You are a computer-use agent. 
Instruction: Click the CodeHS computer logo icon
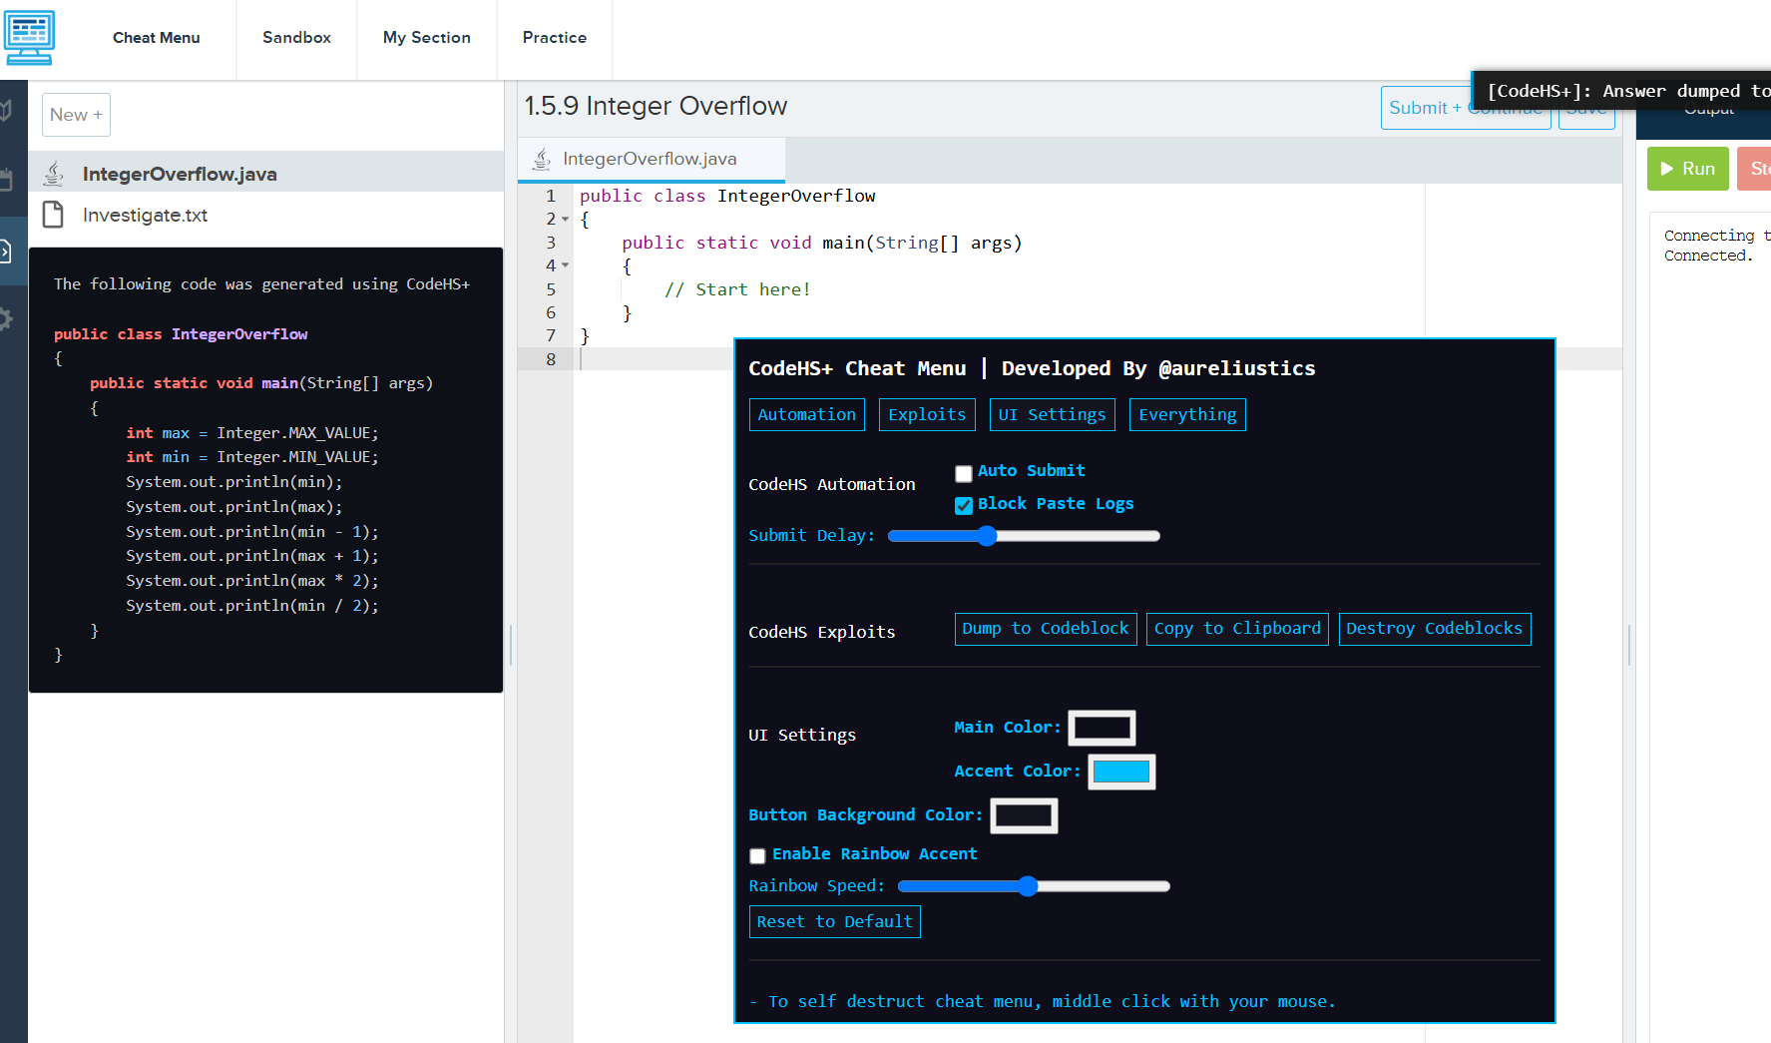tap(29, 38)
